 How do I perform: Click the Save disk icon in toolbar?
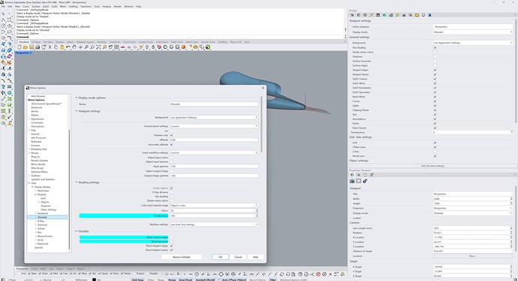tap(32, 47)
